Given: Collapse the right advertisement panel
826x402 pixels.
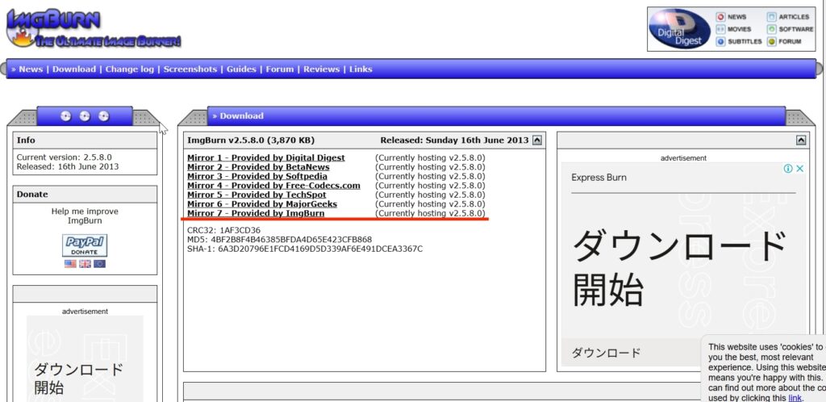Looking at the screenshot, I should (x=801, y=140).
